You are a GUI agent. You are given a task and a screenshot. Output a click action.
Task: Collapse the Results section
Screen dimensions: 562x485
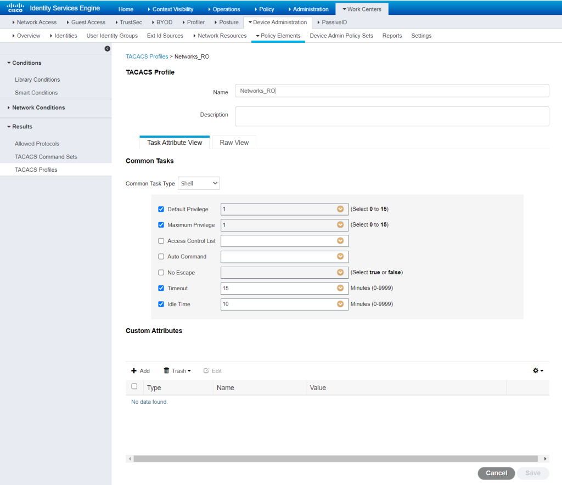pyautogui.click(x=20, y=126)
